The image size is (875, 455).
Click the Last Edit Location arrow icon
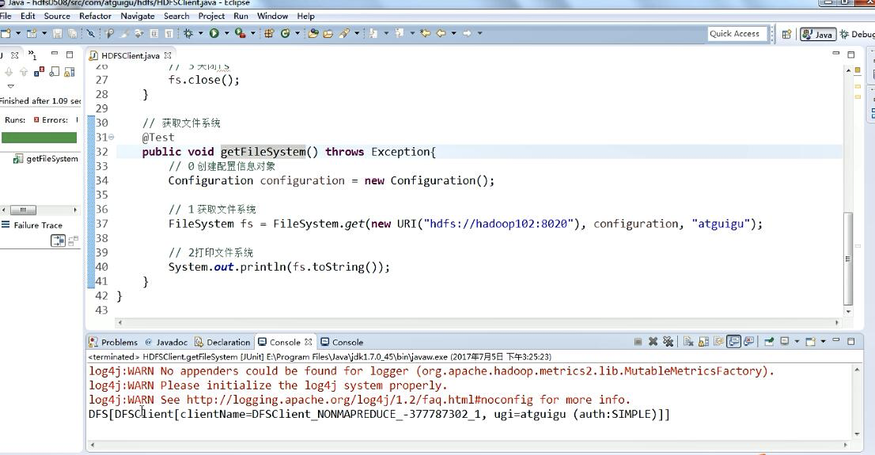(425, 33)
